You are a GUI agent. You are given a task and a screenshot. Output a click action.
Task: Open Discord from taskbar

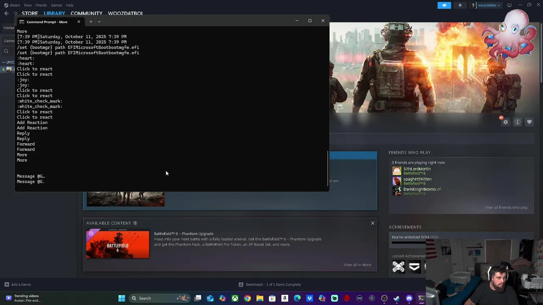tap(409, 298)
